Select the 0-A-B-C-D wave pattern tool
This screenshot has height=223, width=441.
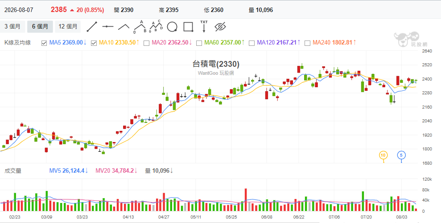coord(156,26)
